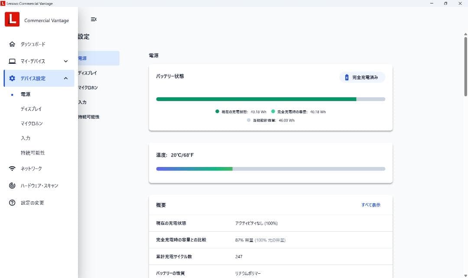The height and width of the screenshot is (278, 468).
Task: Go to 入力 in the sidebar submenu
Action: click(x=26, y=138)
